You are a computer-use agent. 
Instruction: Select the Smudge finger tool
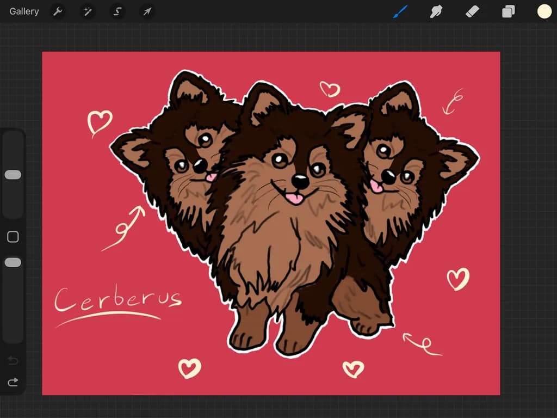[436, 11]
